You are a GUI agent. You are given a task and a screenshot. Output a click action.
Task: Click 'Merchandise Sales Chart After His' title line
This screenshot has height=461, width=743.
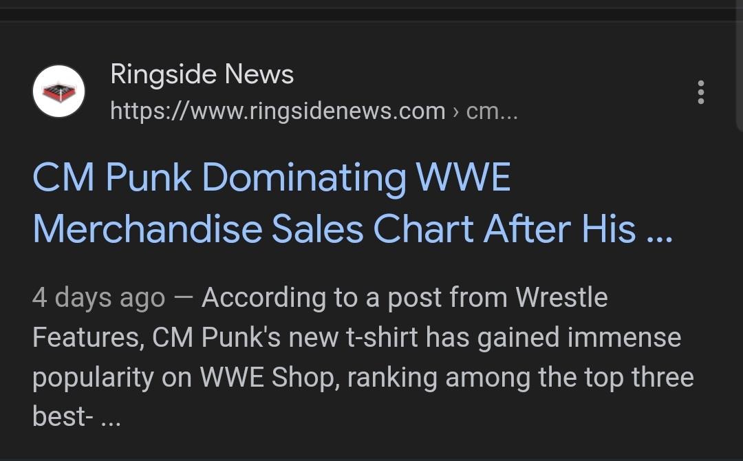coord(334,229)
